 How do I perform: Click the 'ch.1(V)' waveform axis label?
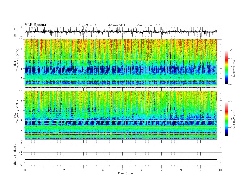(15, 32)
